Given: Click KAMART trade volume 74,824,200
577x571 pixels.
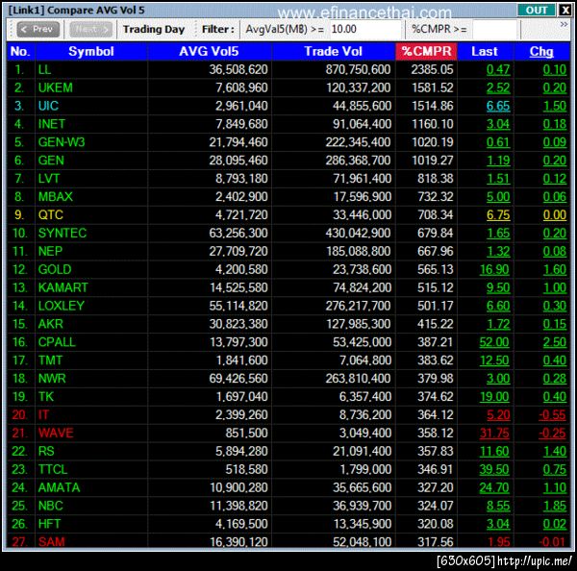Looking at the screenshot, I should pyautogui.click(x=362, y=287).
